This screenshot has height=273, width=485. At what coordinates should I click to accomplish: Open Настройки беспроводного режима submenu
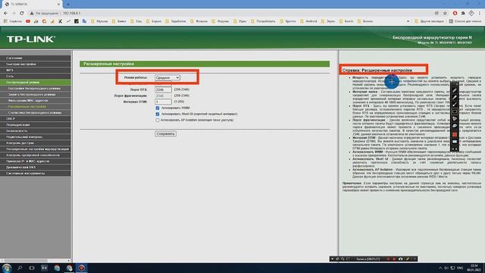coord(36,89)
